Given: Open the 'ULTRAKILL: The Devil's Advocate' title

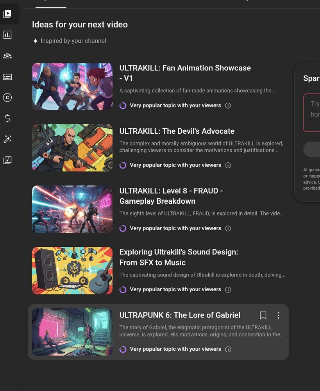Looking at the screenshot, I should pyautogui.click(x=177, y=131).
